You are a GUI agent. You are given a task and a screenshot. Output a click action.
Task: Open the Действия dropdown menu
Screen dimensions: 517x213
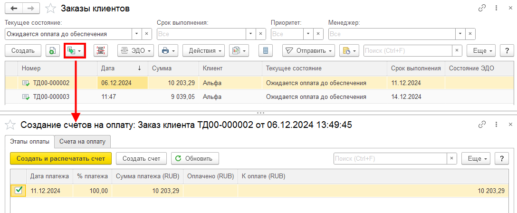tap(204, 50)
